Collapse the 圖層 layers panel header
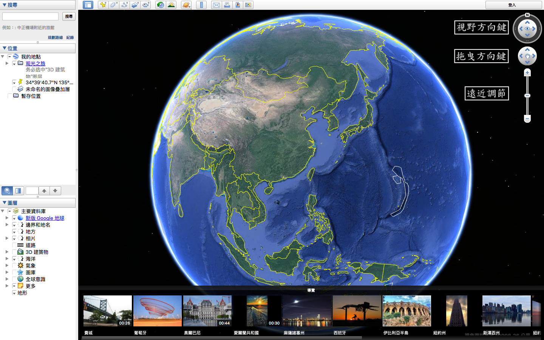The width and height of the screenshot is (544, 340). pyautogui.click(x=38, y=203)
